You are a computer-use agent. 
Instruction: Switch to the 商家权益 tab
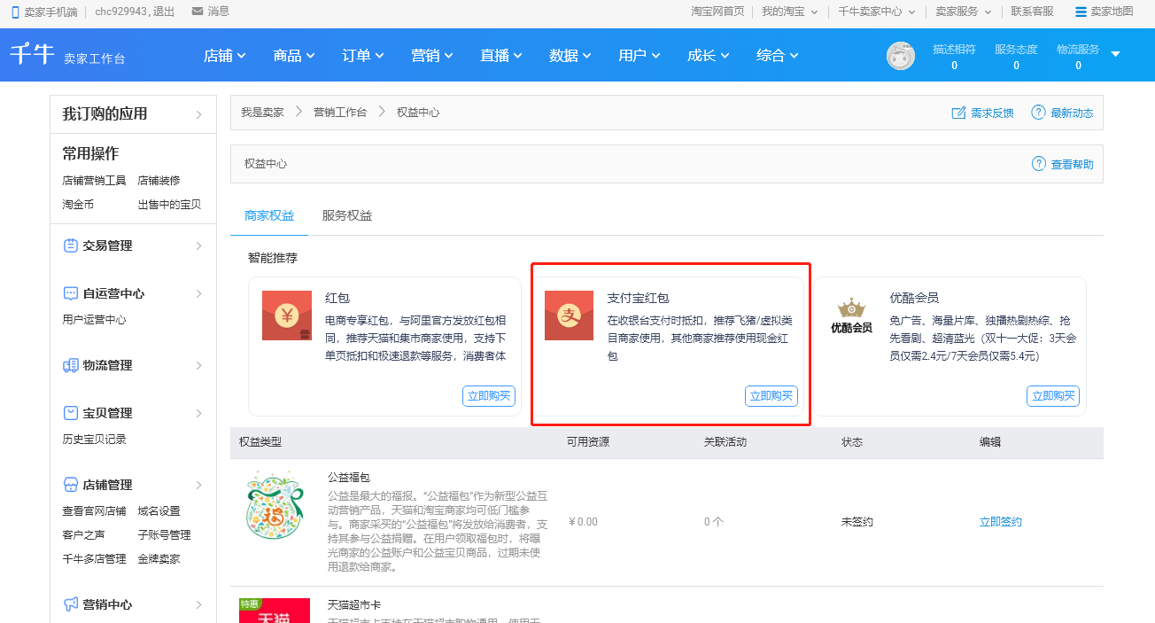point(269,215)
